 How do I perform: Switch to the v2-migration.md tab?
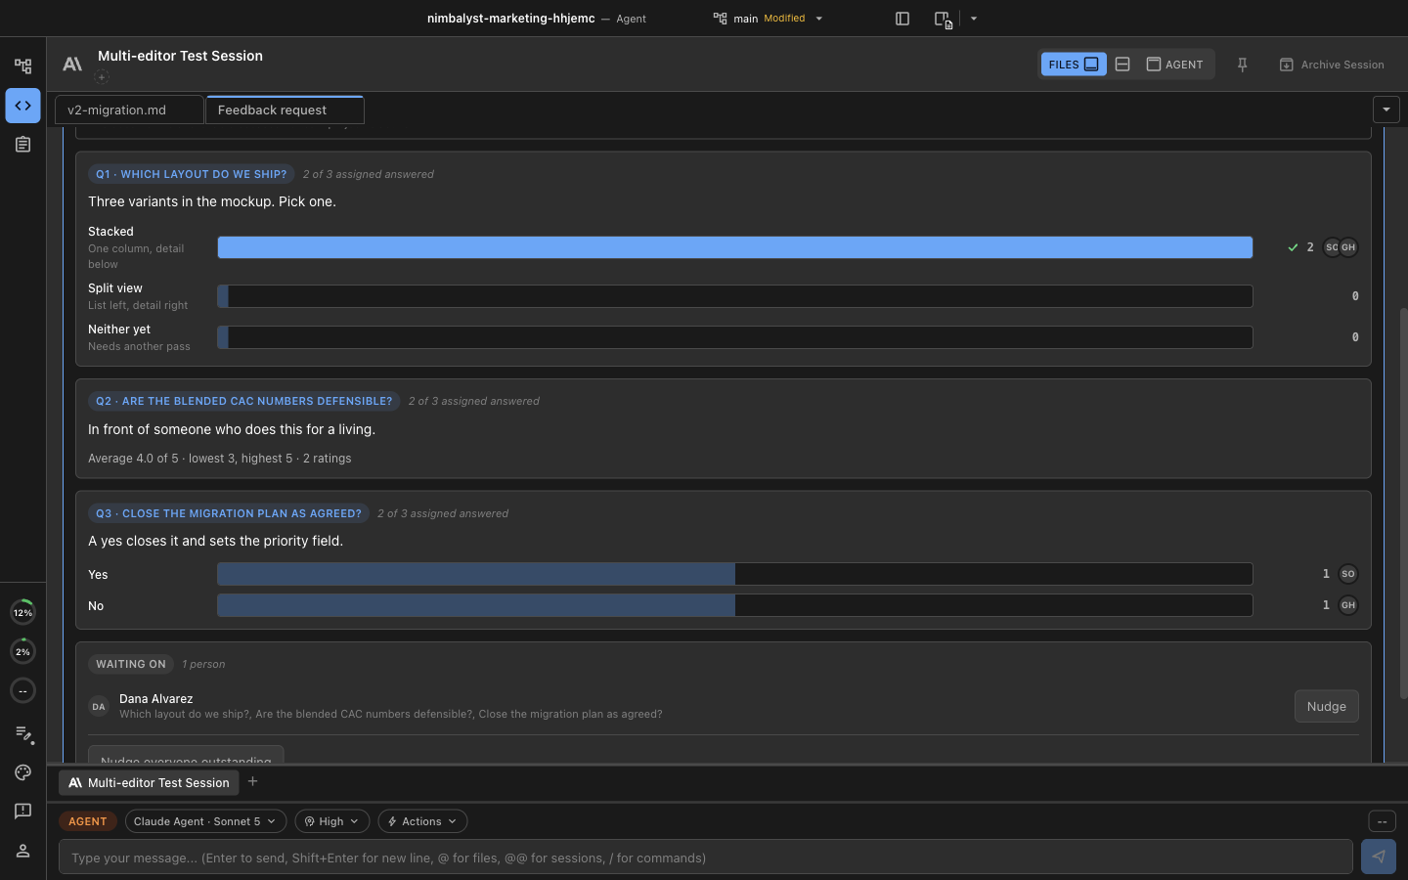point(129,110)
